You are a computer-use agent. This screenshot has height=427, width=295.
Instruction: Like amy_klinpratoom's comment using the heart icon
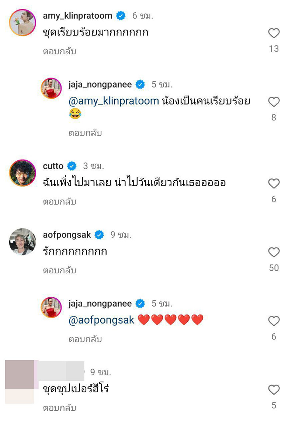click(x=274, y=33)
